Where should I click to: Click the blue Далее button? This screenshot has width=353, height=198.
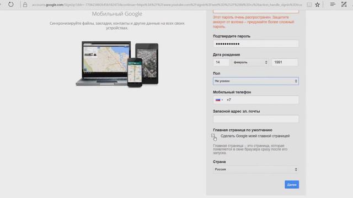click(292, 185)
